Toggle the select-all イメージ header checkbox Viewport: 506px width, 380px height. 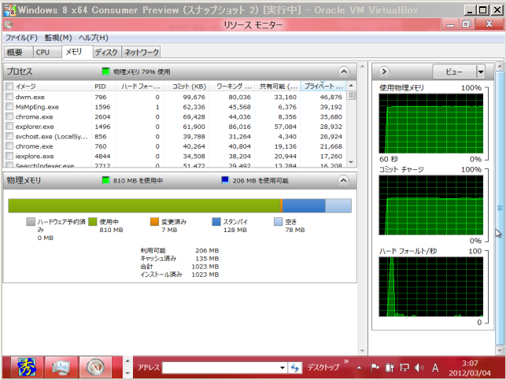coord(9,86)
